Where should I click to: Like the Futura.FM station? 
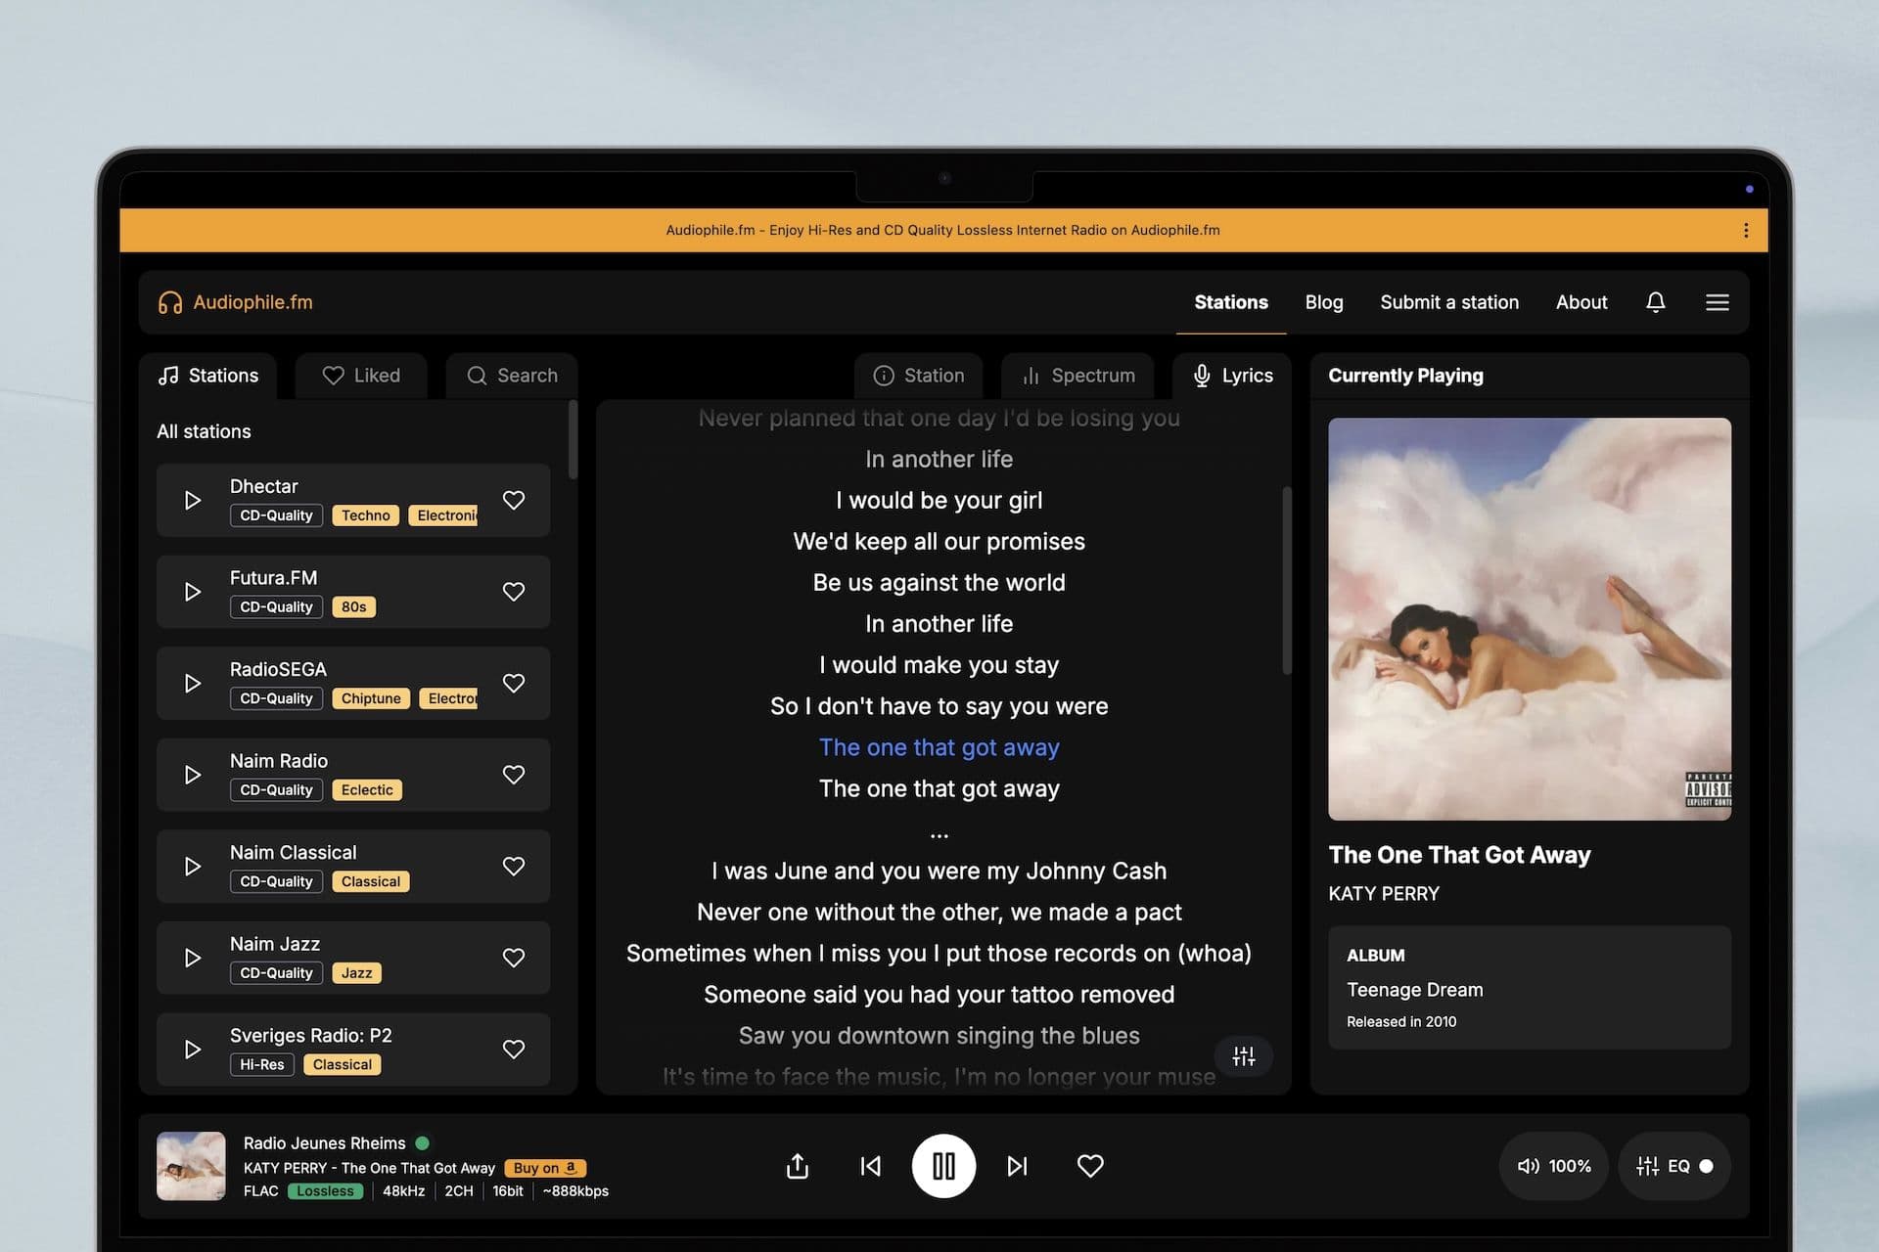click(x=514, y=592)
